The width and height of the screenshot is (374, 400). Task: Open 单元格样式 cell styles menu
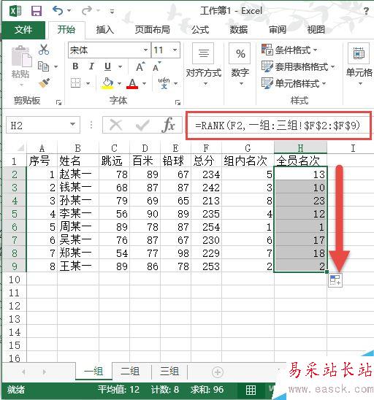[x=294, y=83]
